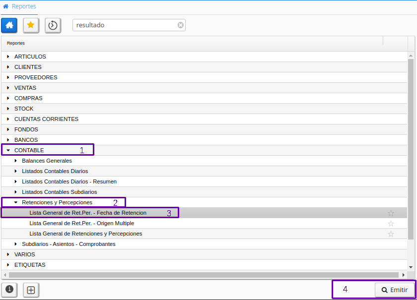This screenshot has height=300, width=417.
Task: Expand the STOCK category
Action: (x=8, y=109)
